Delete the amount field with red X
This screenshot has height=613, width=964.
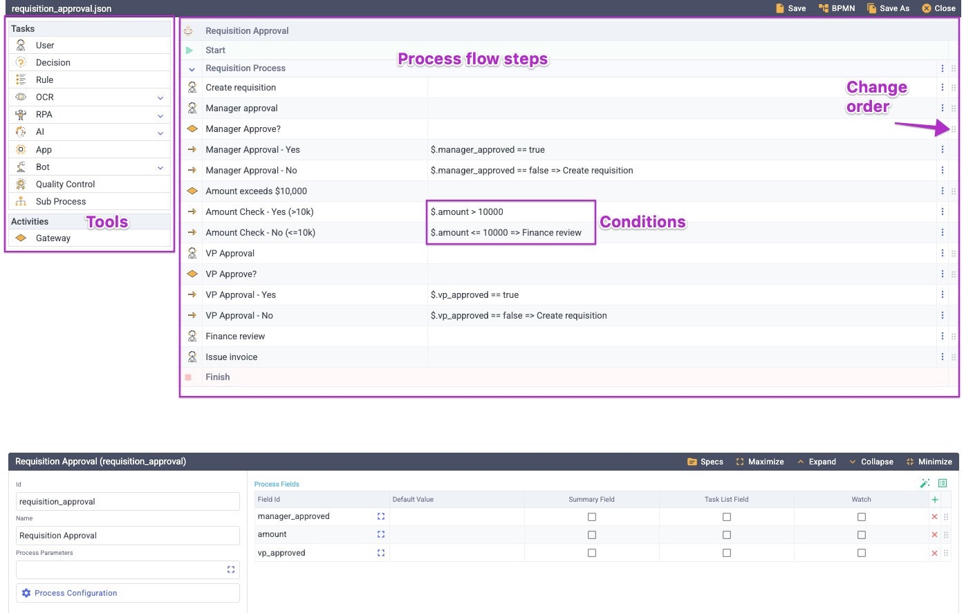[934, 534]
